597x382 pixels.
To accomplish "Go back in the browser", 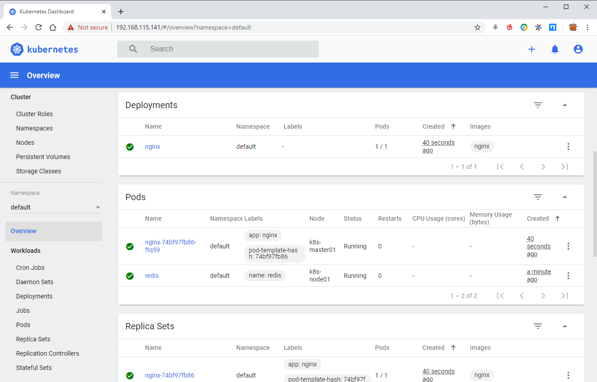I will [10, 27].
